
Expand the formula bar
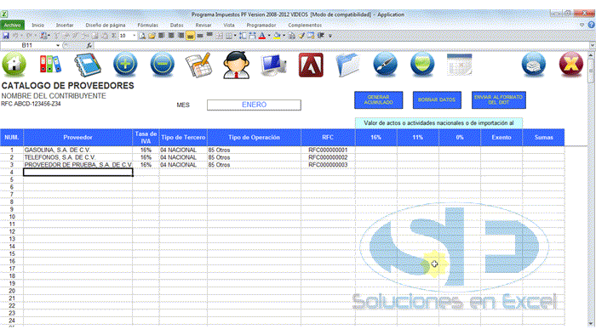[x=592, y=46]
